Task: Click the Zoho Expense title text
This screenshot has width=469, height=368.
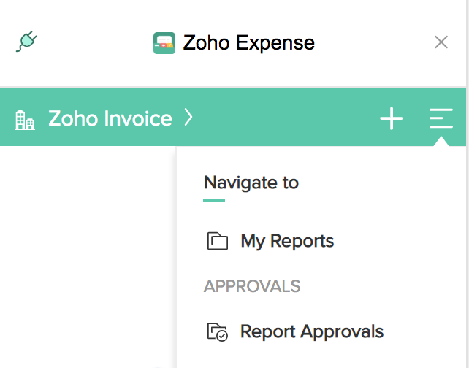Action: pos(249,43)
